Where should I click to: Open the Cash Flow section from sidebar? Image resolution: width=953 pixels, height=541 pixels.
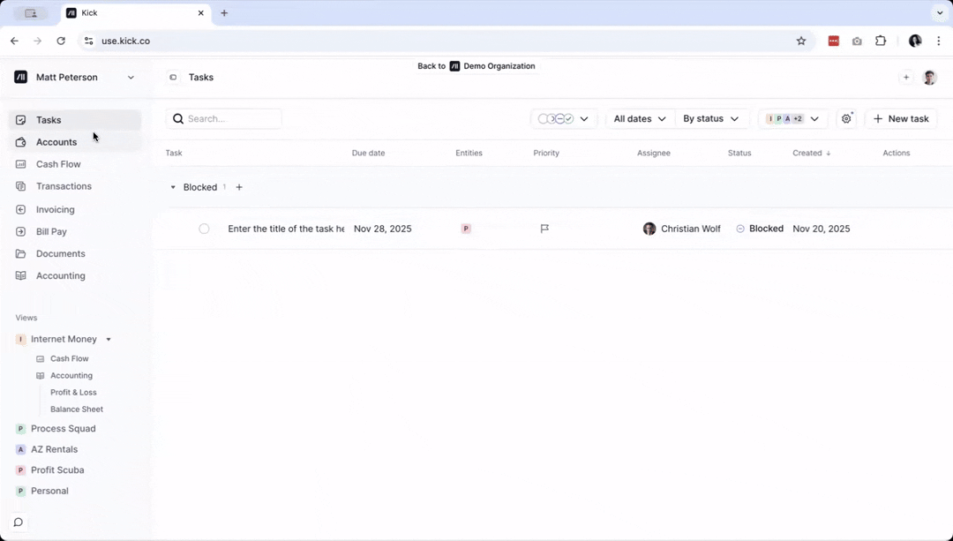58,163
